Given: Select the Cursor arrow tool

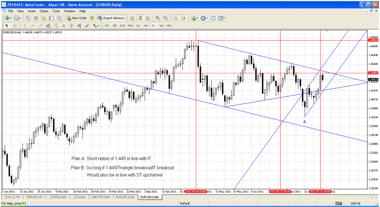Looking at the screenshot, I should (x=7, y=25).
